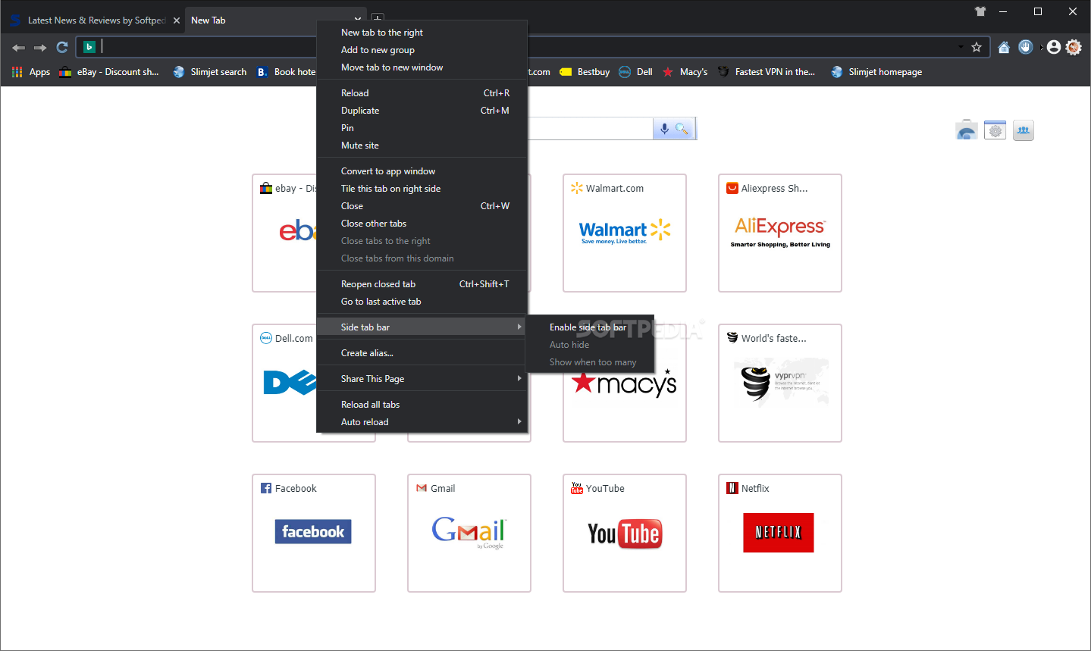Open the Slimjet gear menu icon
Screen dimensions: 1091x651
click(x=1074, y=47)
